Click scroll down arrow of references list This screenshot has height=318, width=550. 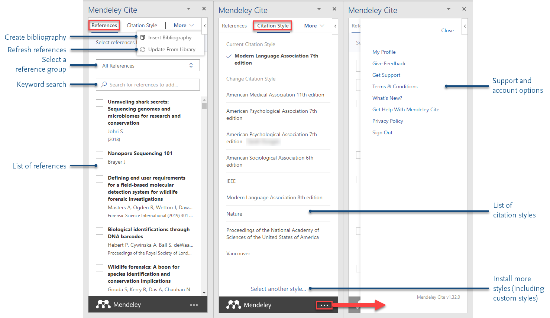tap(204, 293)
